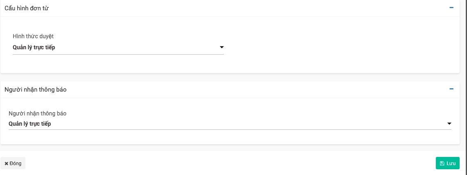
Task: Collapse the Người nhận thông báo panel
Action: coord(451,89)
